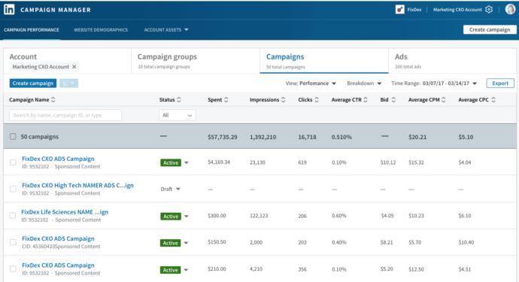
Task: Click the 0.60% average CTR cell
Action: click(x=339, y=216)
